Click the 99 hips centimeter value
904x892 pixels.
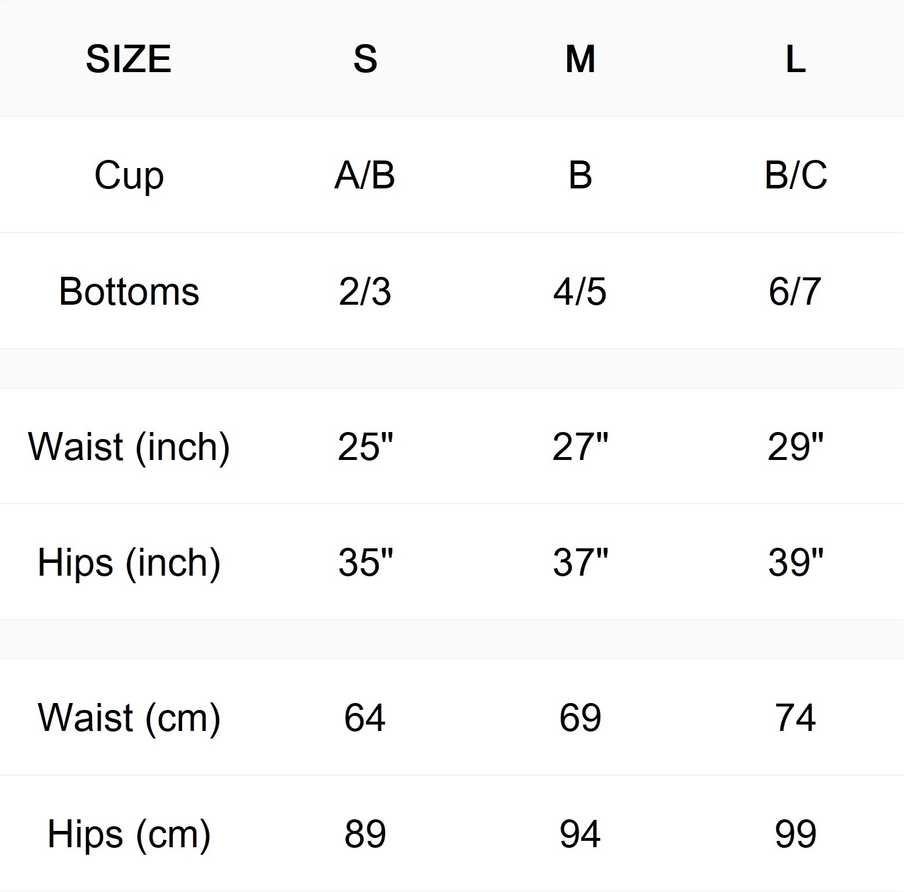click(x=795, y=834)
